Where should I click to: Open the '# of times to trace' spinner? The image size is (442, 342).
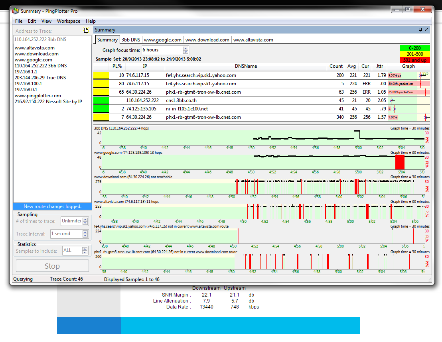click(x=85, y=221)
